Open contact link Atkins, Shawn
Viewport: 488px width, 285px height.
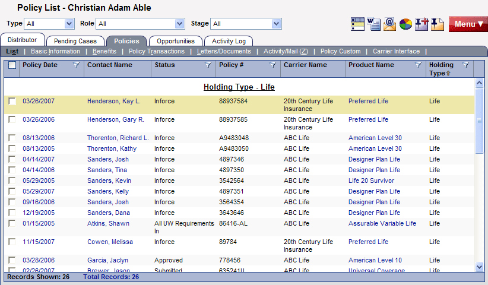coord(108,224)
